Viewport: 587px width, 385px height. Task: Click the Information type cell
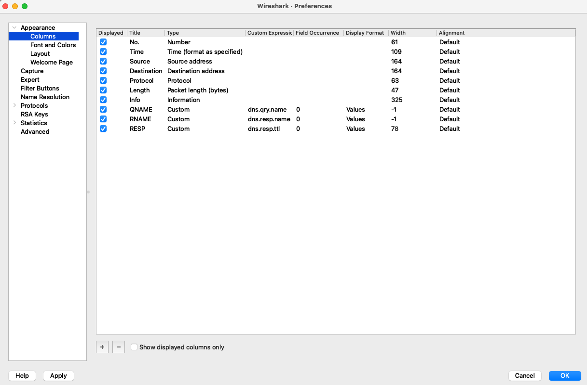(x=183, y=100)
